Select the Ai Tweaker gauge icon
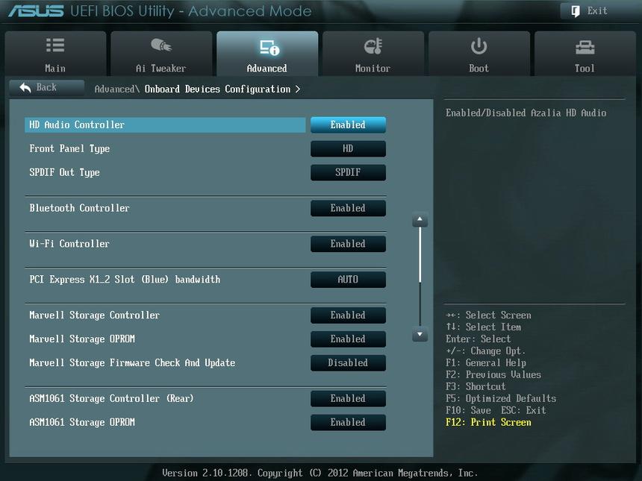Screen dimensions: 642x481 tap(160, 46)
